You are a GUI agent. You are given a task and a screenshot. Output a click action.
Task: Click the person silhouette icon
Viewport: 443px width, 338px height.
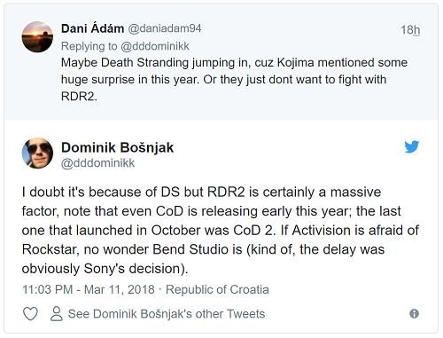[x=56, y=314]
